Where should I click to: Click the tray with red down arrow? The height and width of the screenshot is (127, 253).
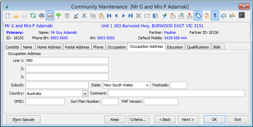click(x=190, y=16)
